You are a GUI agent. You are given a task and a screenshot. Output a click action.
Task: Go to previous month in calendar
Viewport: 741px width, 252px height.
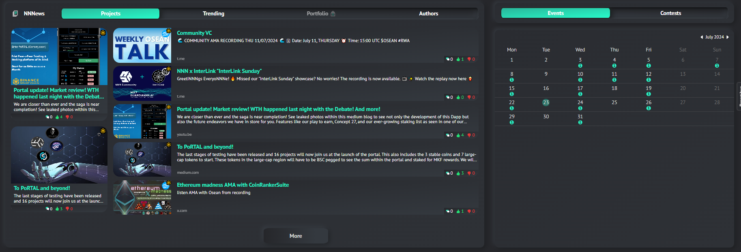(702, 37)
